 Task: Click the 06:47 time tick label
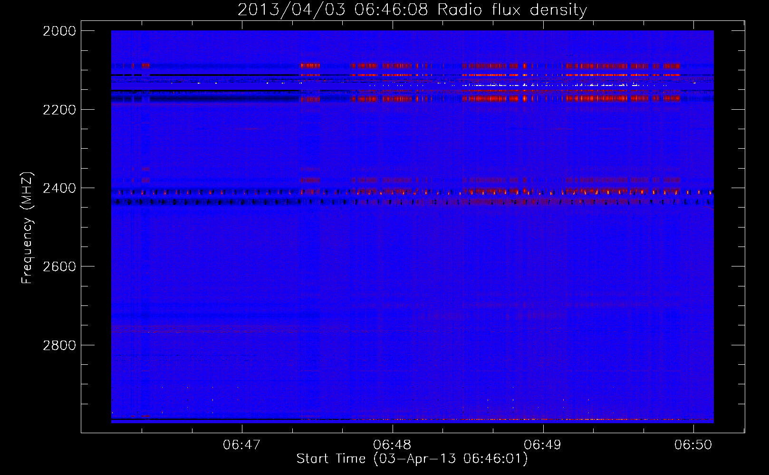[x=242, y=445]
